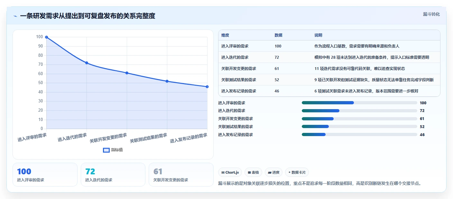Click the 数据卡片 tag
Screen dimensions: 453x199
297,172
